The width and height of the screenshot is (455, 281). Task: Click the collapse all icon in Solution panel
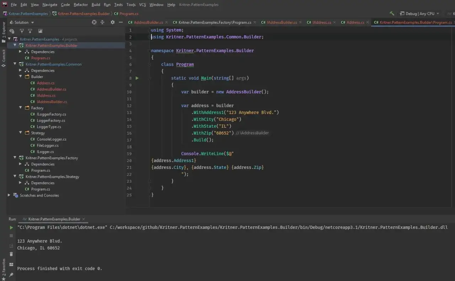coord(102,22)
